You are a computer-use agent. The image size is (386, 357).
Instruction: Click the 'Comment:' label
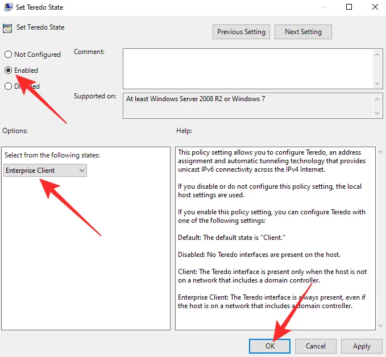click(x=89, y=52)
